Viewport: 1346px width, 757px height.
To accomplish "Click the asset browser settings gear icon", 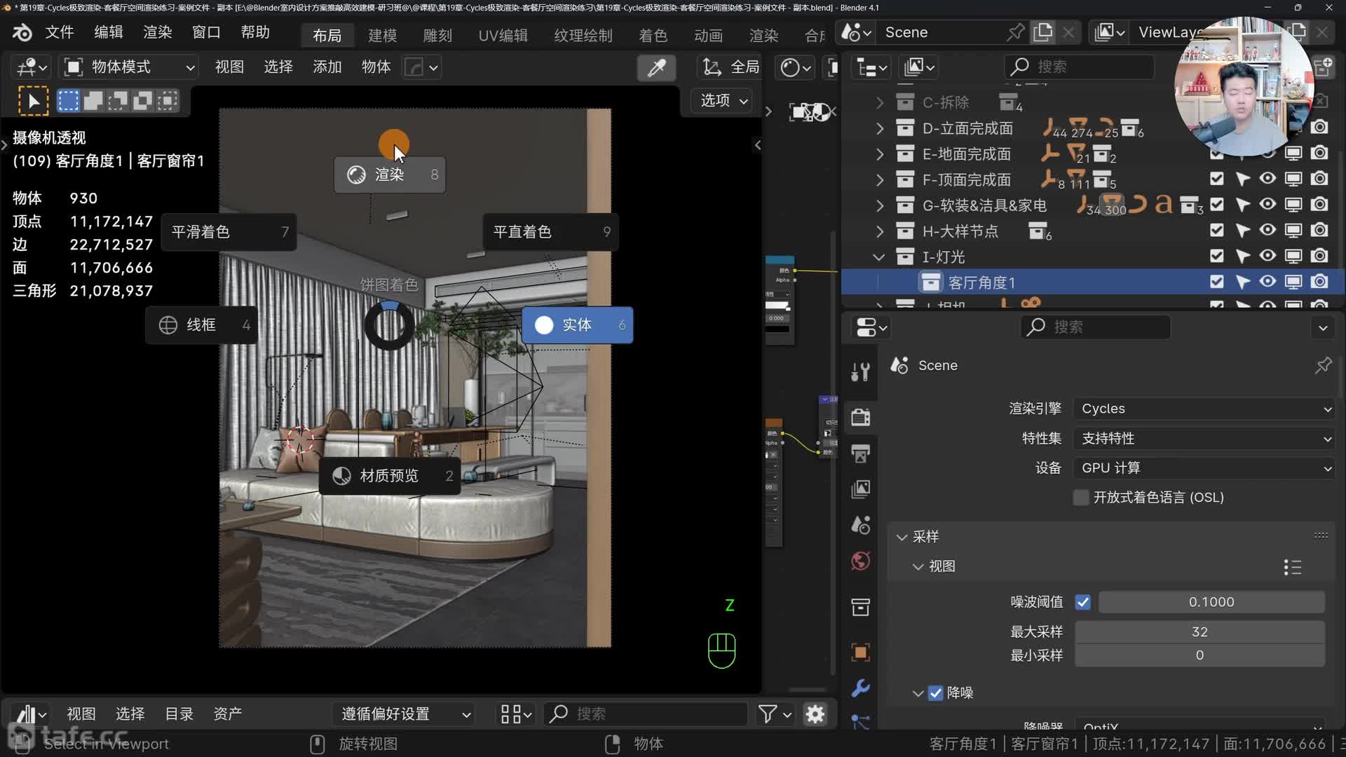I will [815, 714].
